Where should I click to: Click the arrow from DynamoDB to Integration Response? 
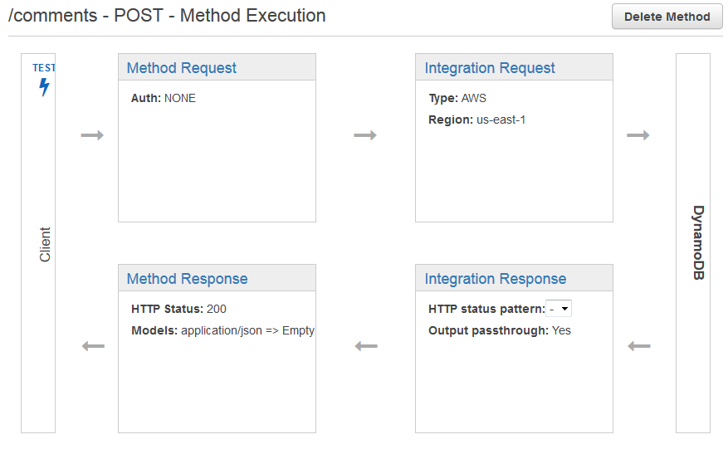pos(639,346)
